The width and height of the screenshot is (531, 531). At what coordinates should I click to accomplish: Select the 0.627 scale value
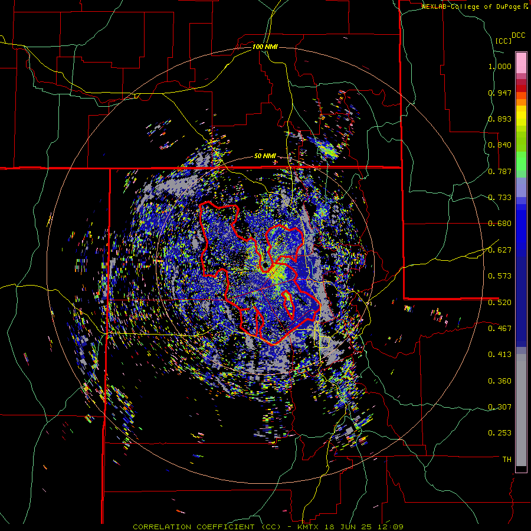click(500, 250)
